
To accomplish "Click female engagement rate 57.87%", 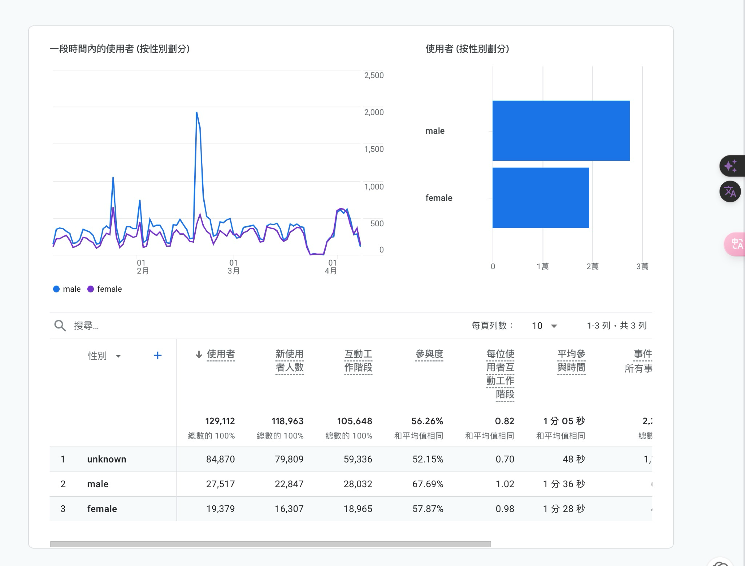I will coord(428,509).
